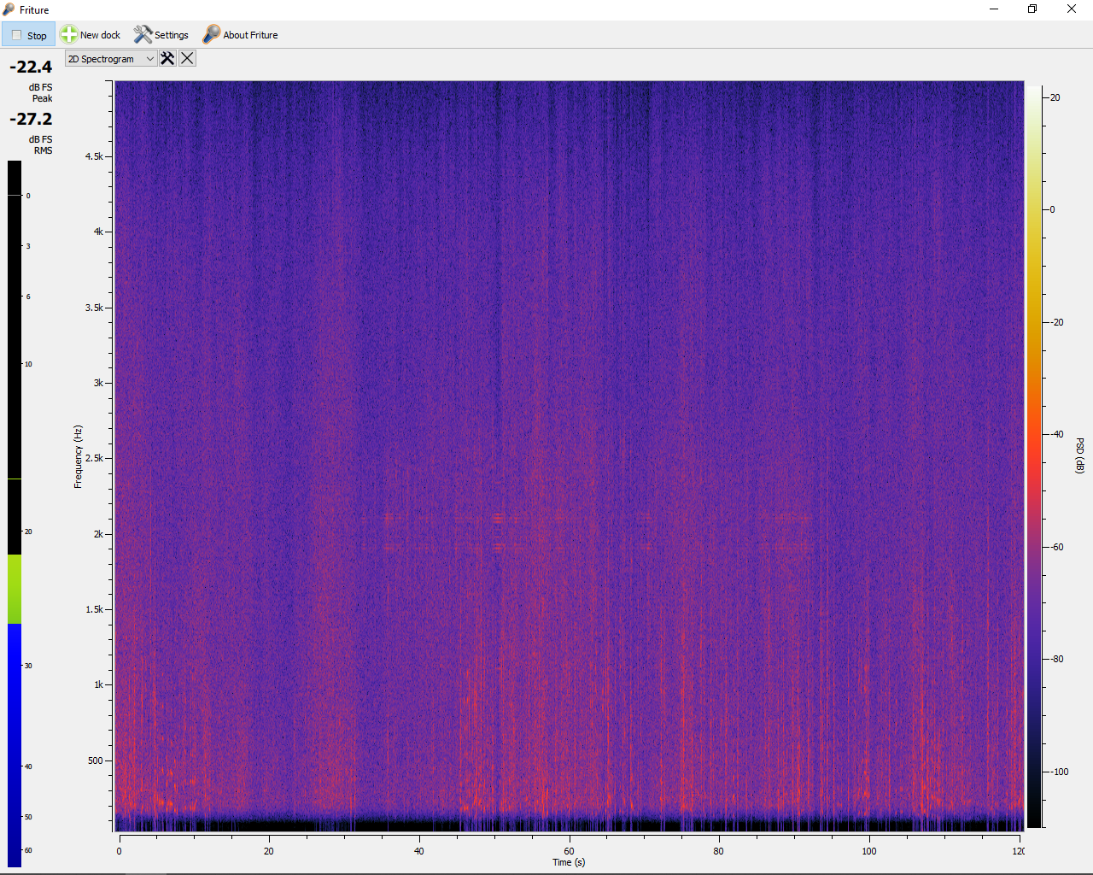
Task: Click the -22.4 peak level readout
Action: pos(31,67)
